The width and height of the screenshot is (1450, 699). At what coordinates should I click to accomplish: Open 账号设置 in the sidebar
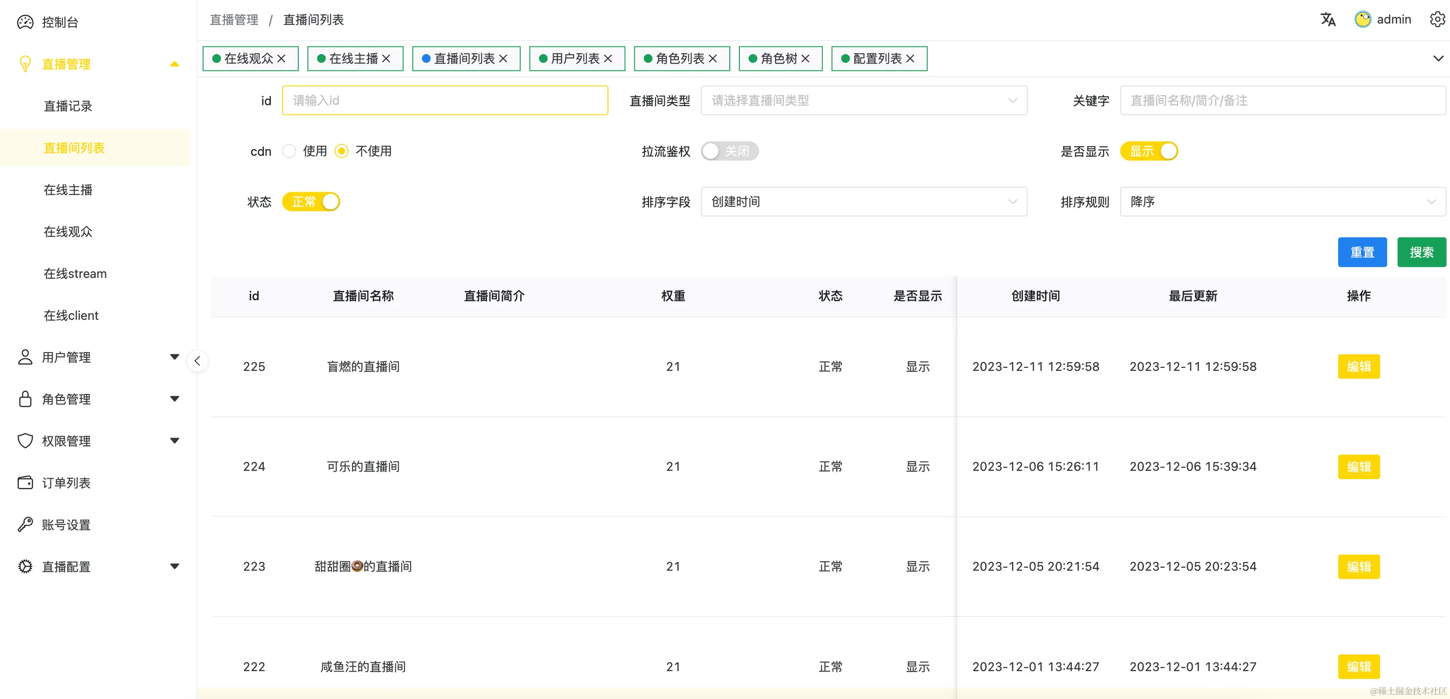[x=66, y=525]
